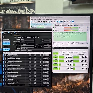Select the 03 Время раскрутки row
This screenshot has width=93, height=93.
click(x=27, y=57)
